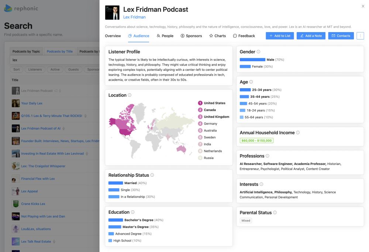Click the 25-34 years age bar
Viewport: 369px width, 252px height.
245,90
